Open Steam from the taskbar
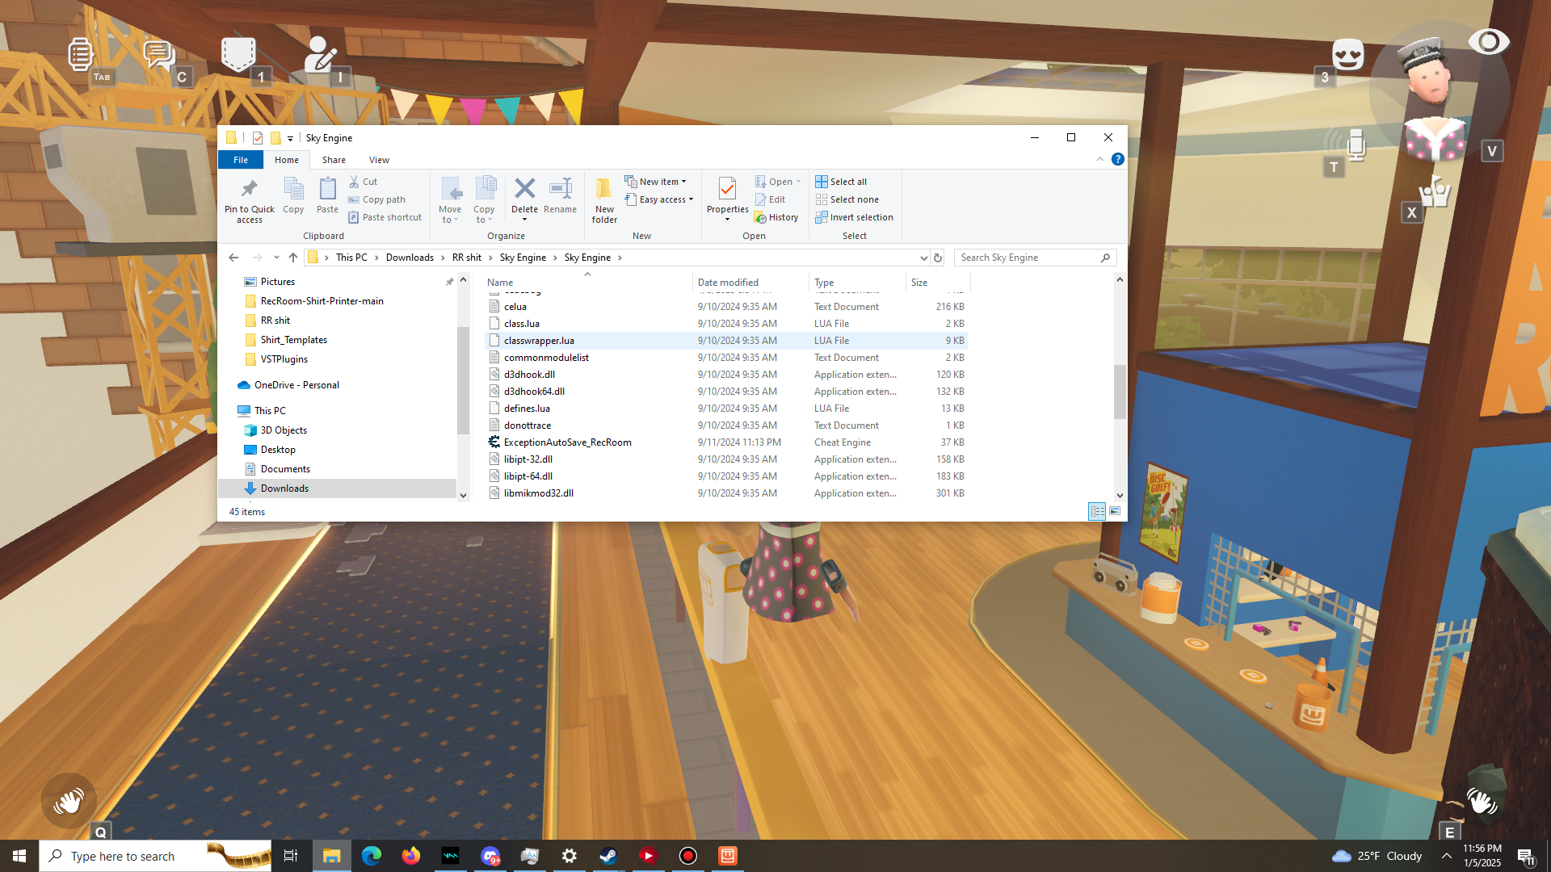Viewport: 1551px width, 872px height. coord(608,856)
